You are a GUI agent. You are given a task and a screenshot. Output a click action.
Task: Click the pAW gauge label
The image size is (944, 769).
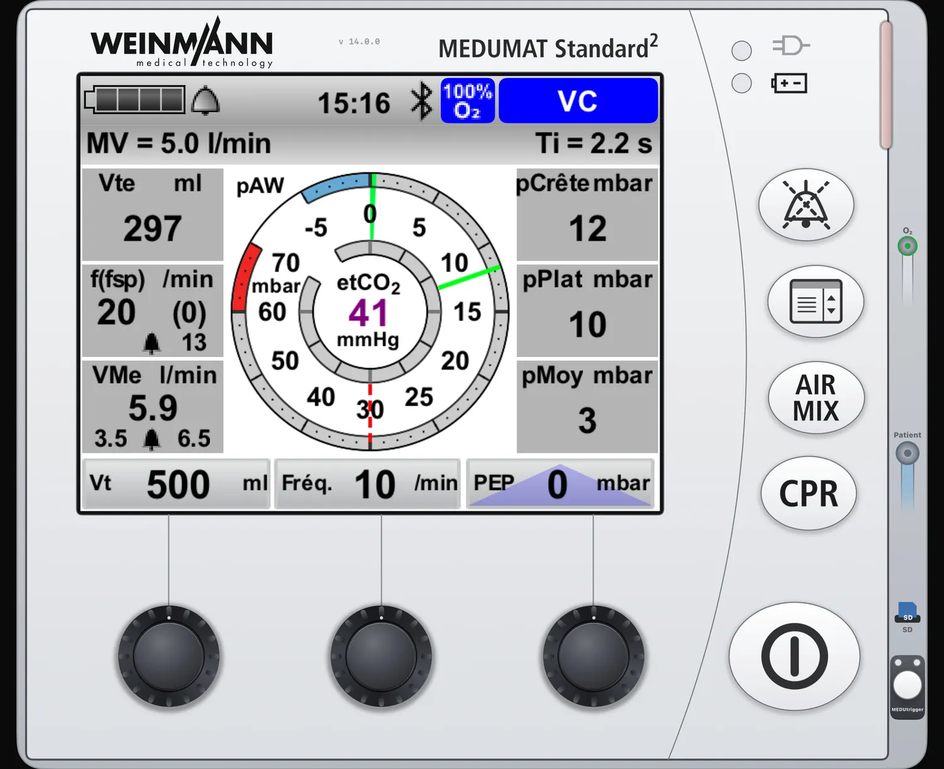(260, 186)
